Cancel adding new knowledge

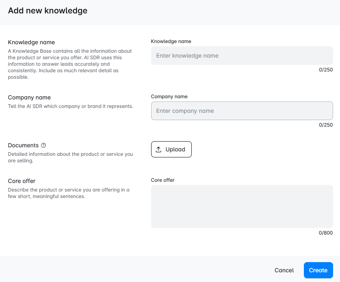coord(284,270)
